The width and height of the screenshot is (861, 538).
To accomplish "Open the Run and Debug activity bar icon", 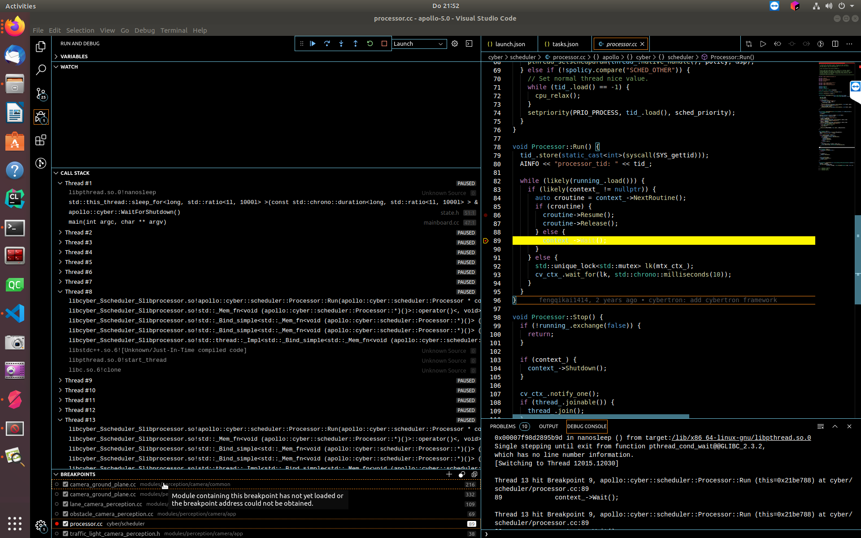I will point(41,117).
